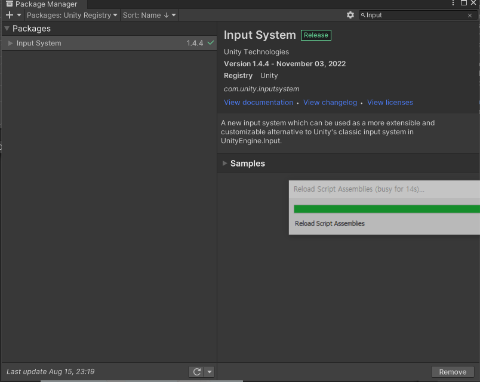
Task: Click the Reload Script Assemblies progress bar
Action: (387, 209)
